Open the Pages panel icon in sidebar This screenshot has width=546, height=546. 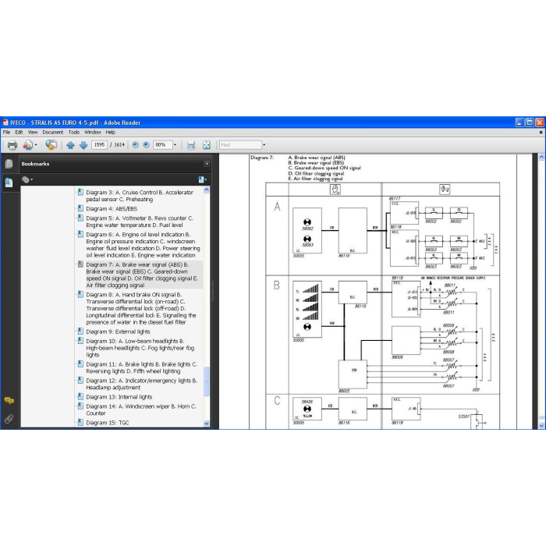coord(9,164)
